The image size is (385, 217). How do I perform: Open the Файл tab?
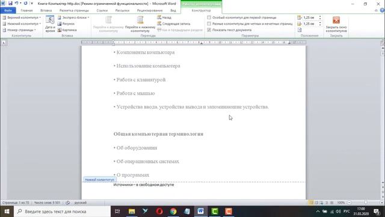(8, 10)
